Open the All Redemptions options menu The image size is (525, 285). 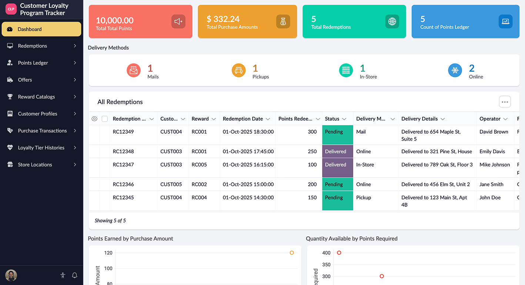(x=505, y=102)
